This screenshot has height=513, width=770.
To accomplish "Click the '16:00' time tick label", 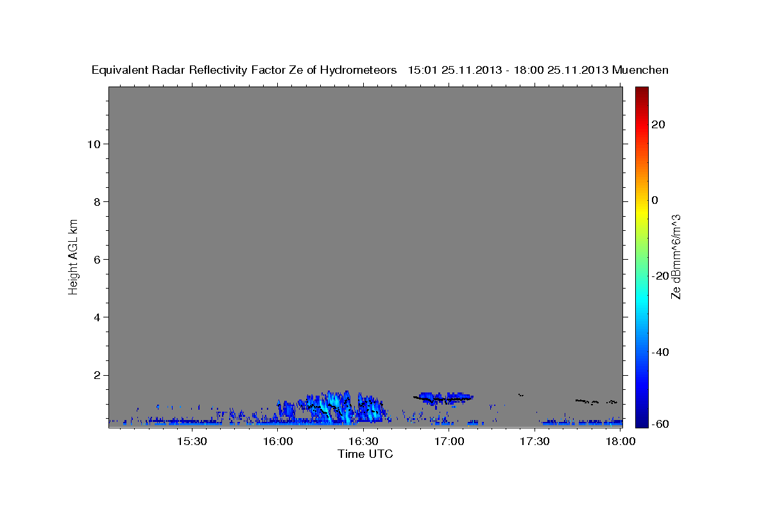I will [x=278, y=442].
